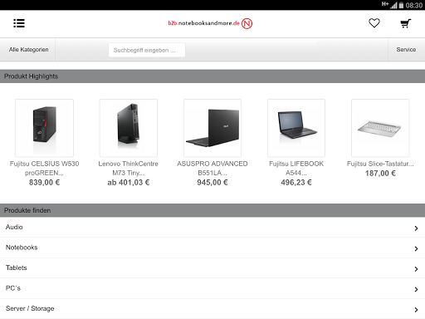Open the hamburger list menu icon

19,23
